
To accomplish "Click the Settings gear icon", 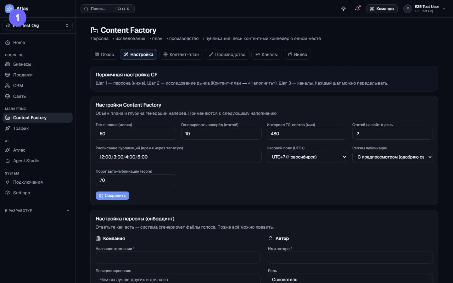I will click(8, 193).
